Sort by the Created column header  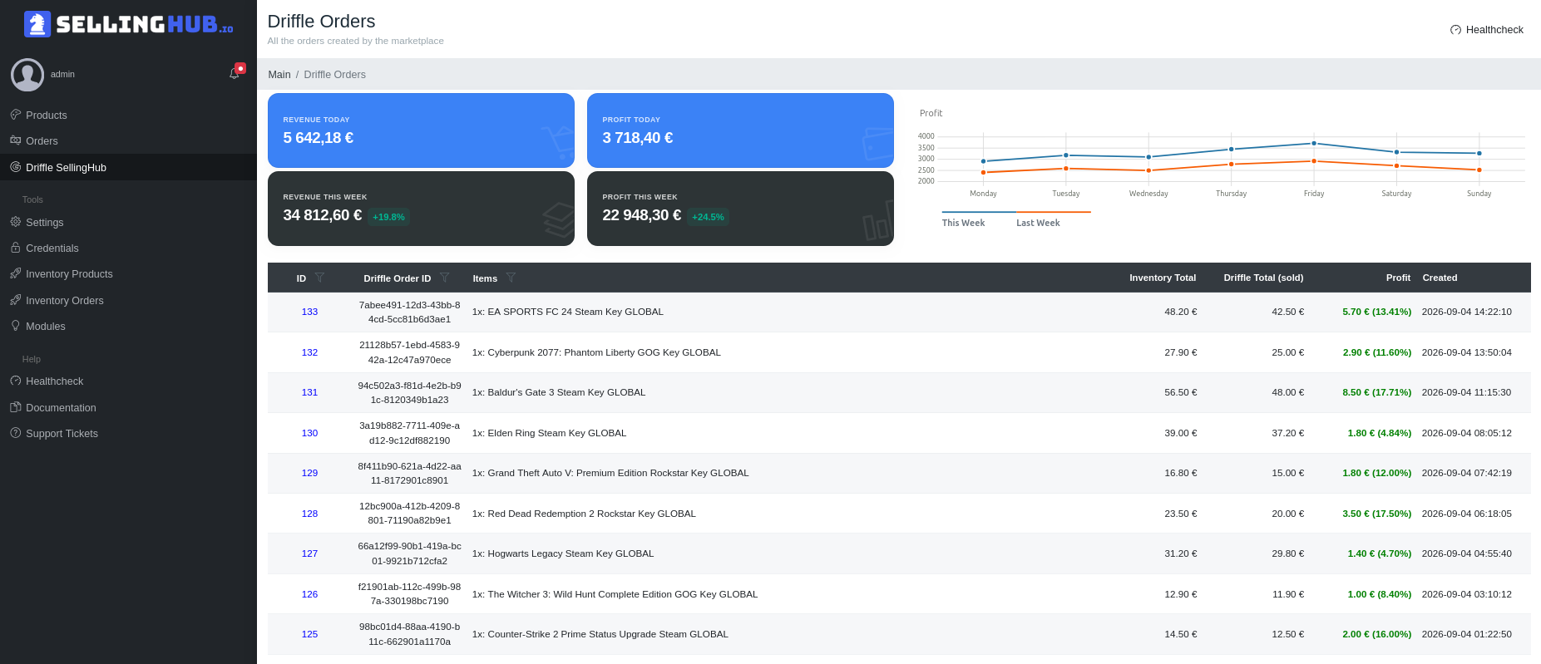click(1440, 278)
